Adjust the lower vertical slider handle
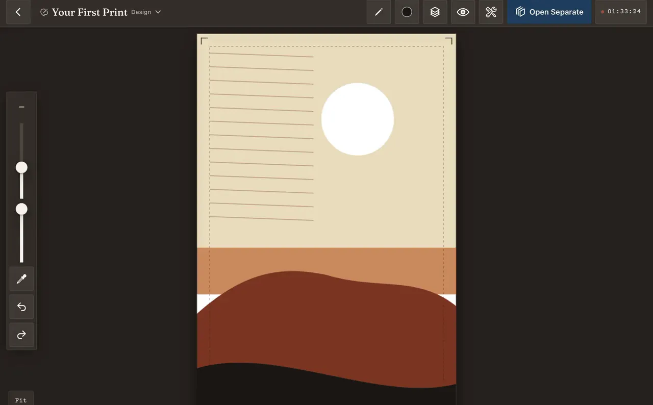This screenshot has height=405, width=653. tap(21, 209)
